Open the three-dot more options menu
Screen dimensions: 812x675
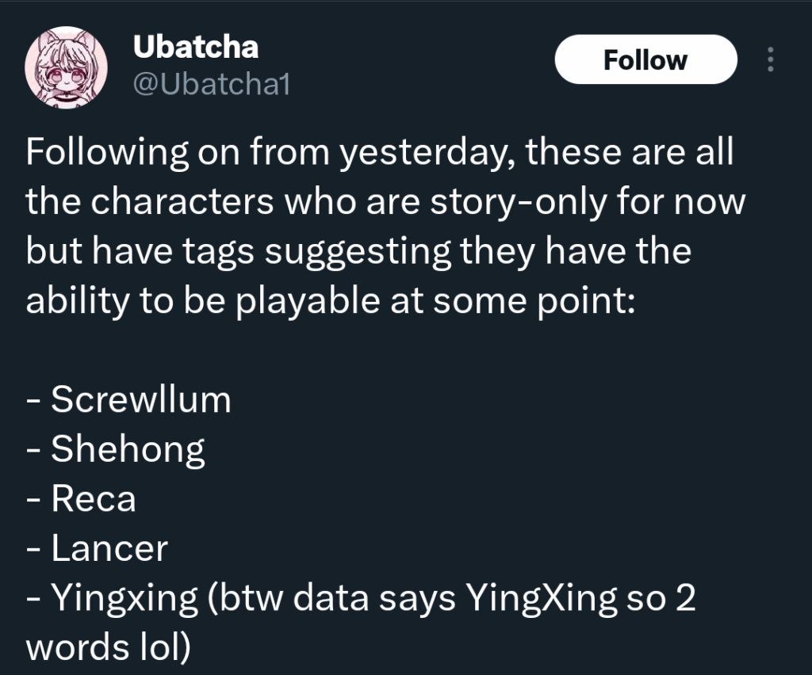click(x=769, y=59)
